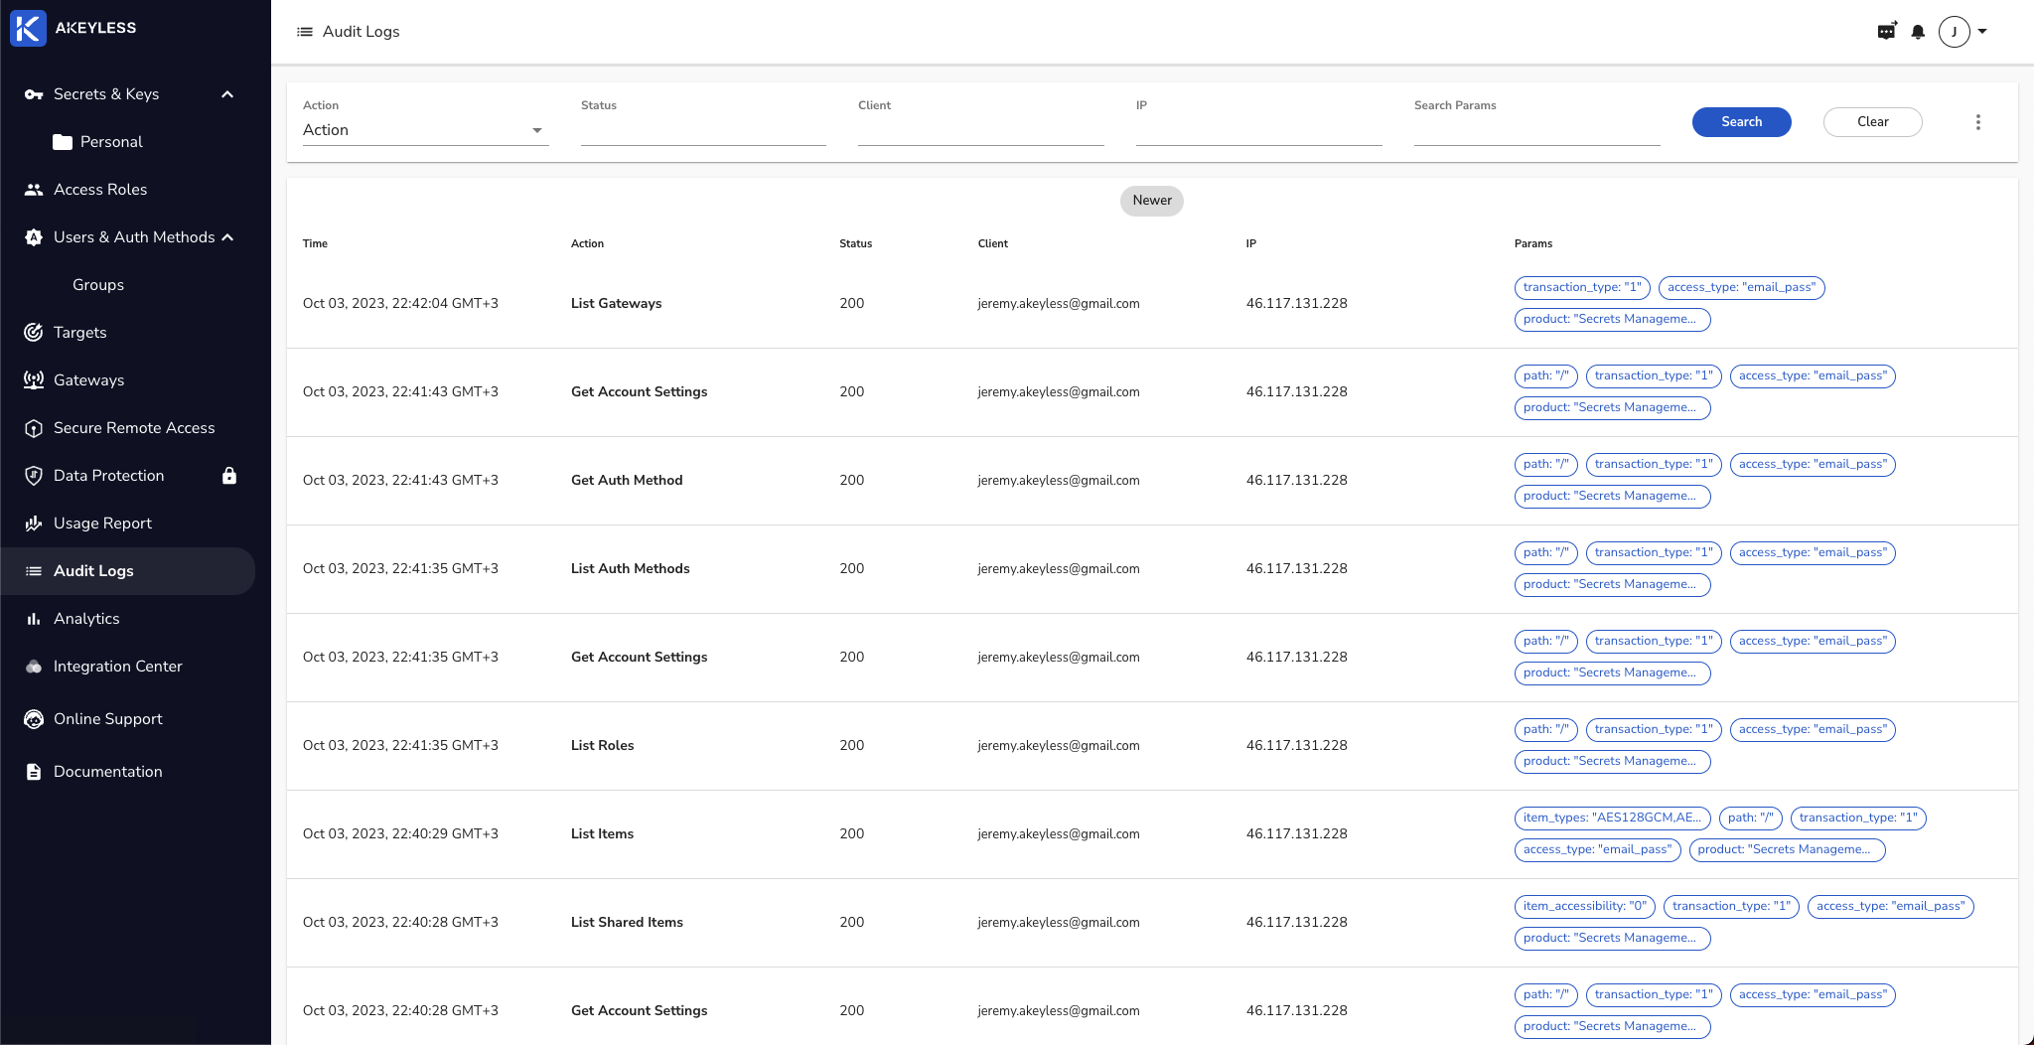Click the Akeyless logo icon

28,29
